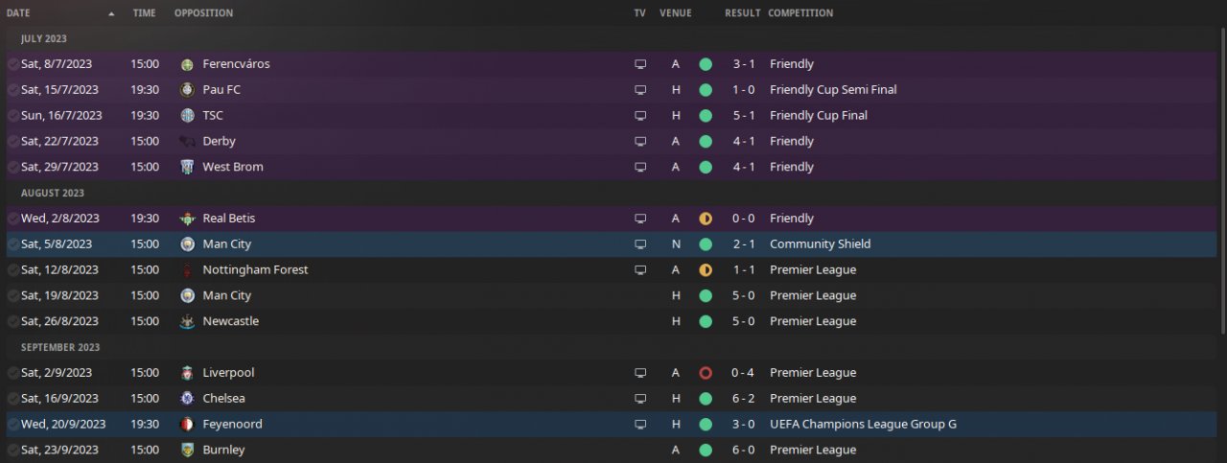Viewport: 1227px width, 463px height.
Task: Click the Ferencváros club badge
Action: point(187,64)
